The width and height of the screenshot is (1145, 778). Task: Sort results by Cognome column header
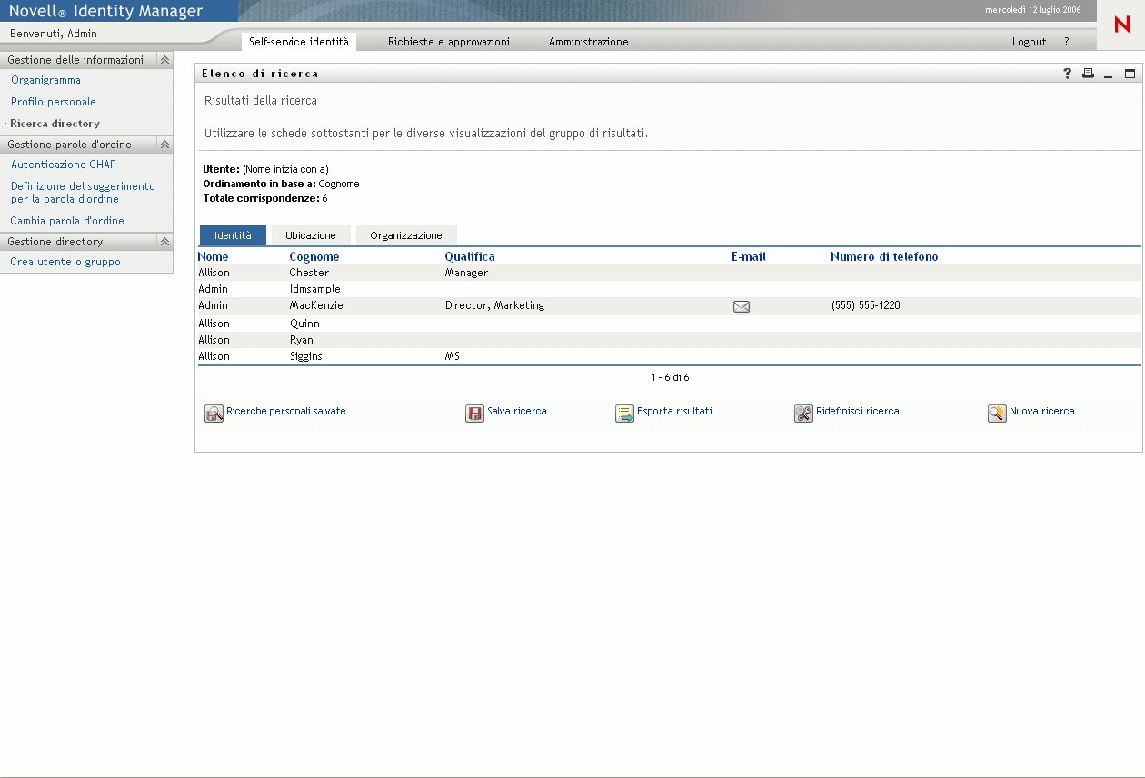(314, 257)
